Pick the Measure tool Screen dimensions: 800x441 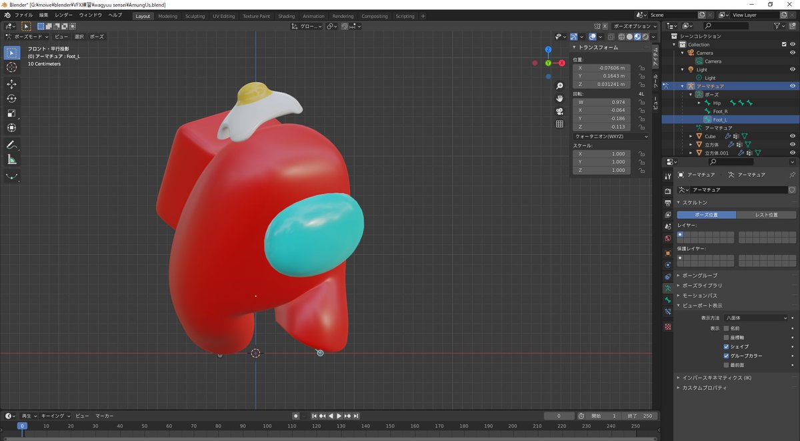point(12,159)
